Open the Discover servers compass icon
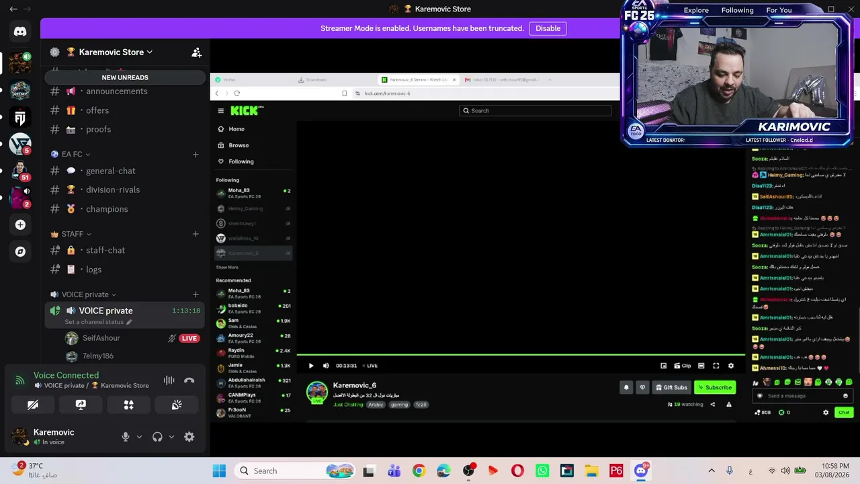The image size is (860, 484). click(20, 251)
